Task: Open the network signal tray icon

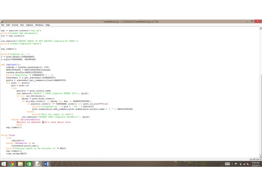Action: (244, 164)
